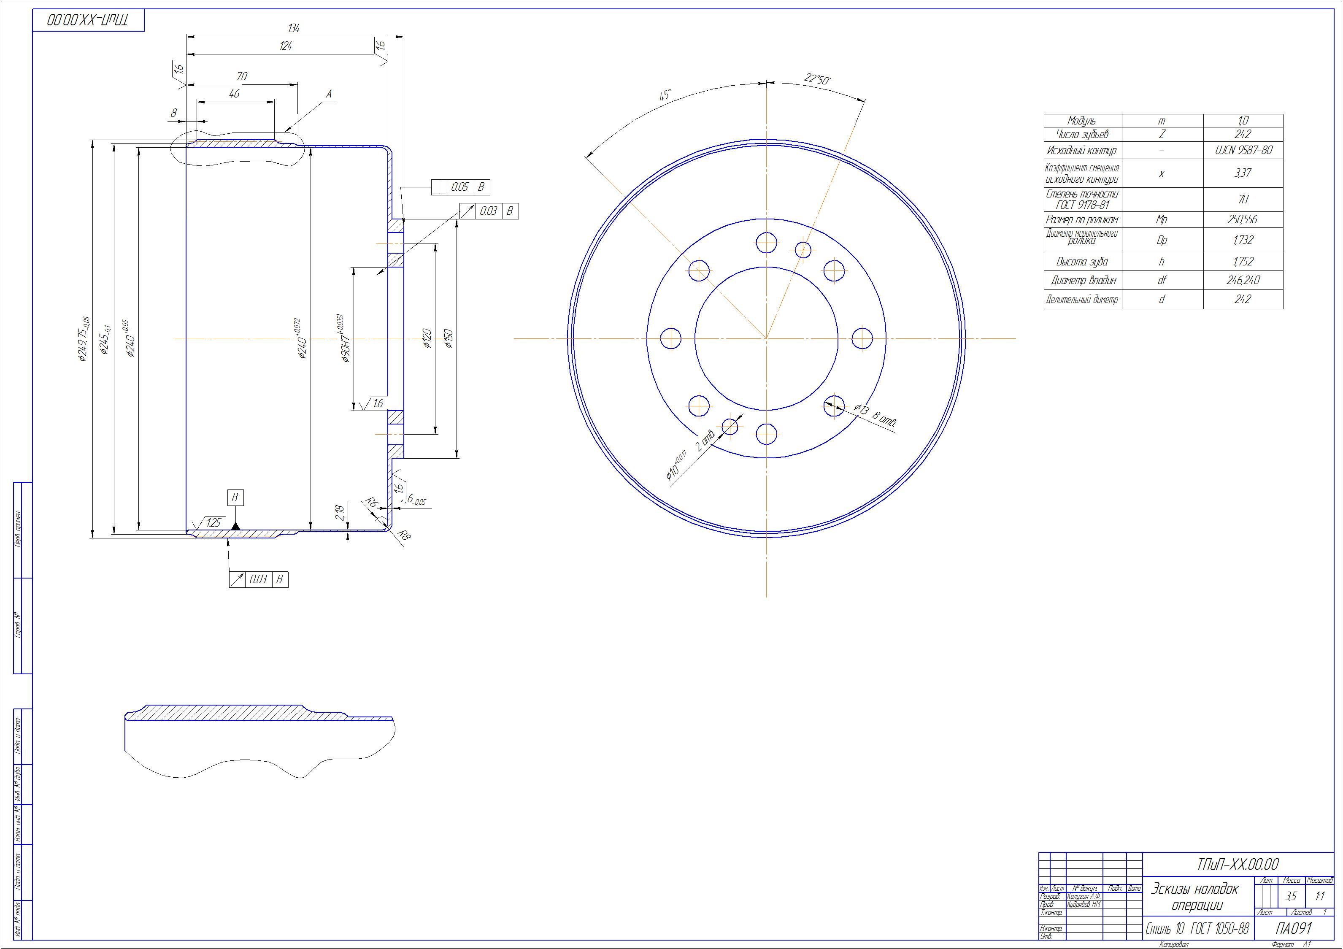Click the datum B triangle symbol
Image resolution: width=1343 pixels, height=949 pixels.
[236, 526]
